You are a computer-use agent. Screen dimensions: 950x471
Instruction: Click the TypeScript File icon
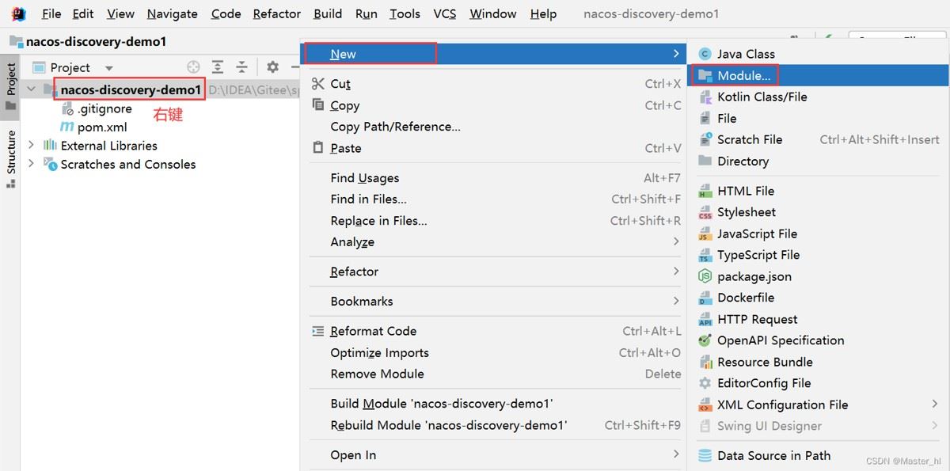click(x=705, y=255)
